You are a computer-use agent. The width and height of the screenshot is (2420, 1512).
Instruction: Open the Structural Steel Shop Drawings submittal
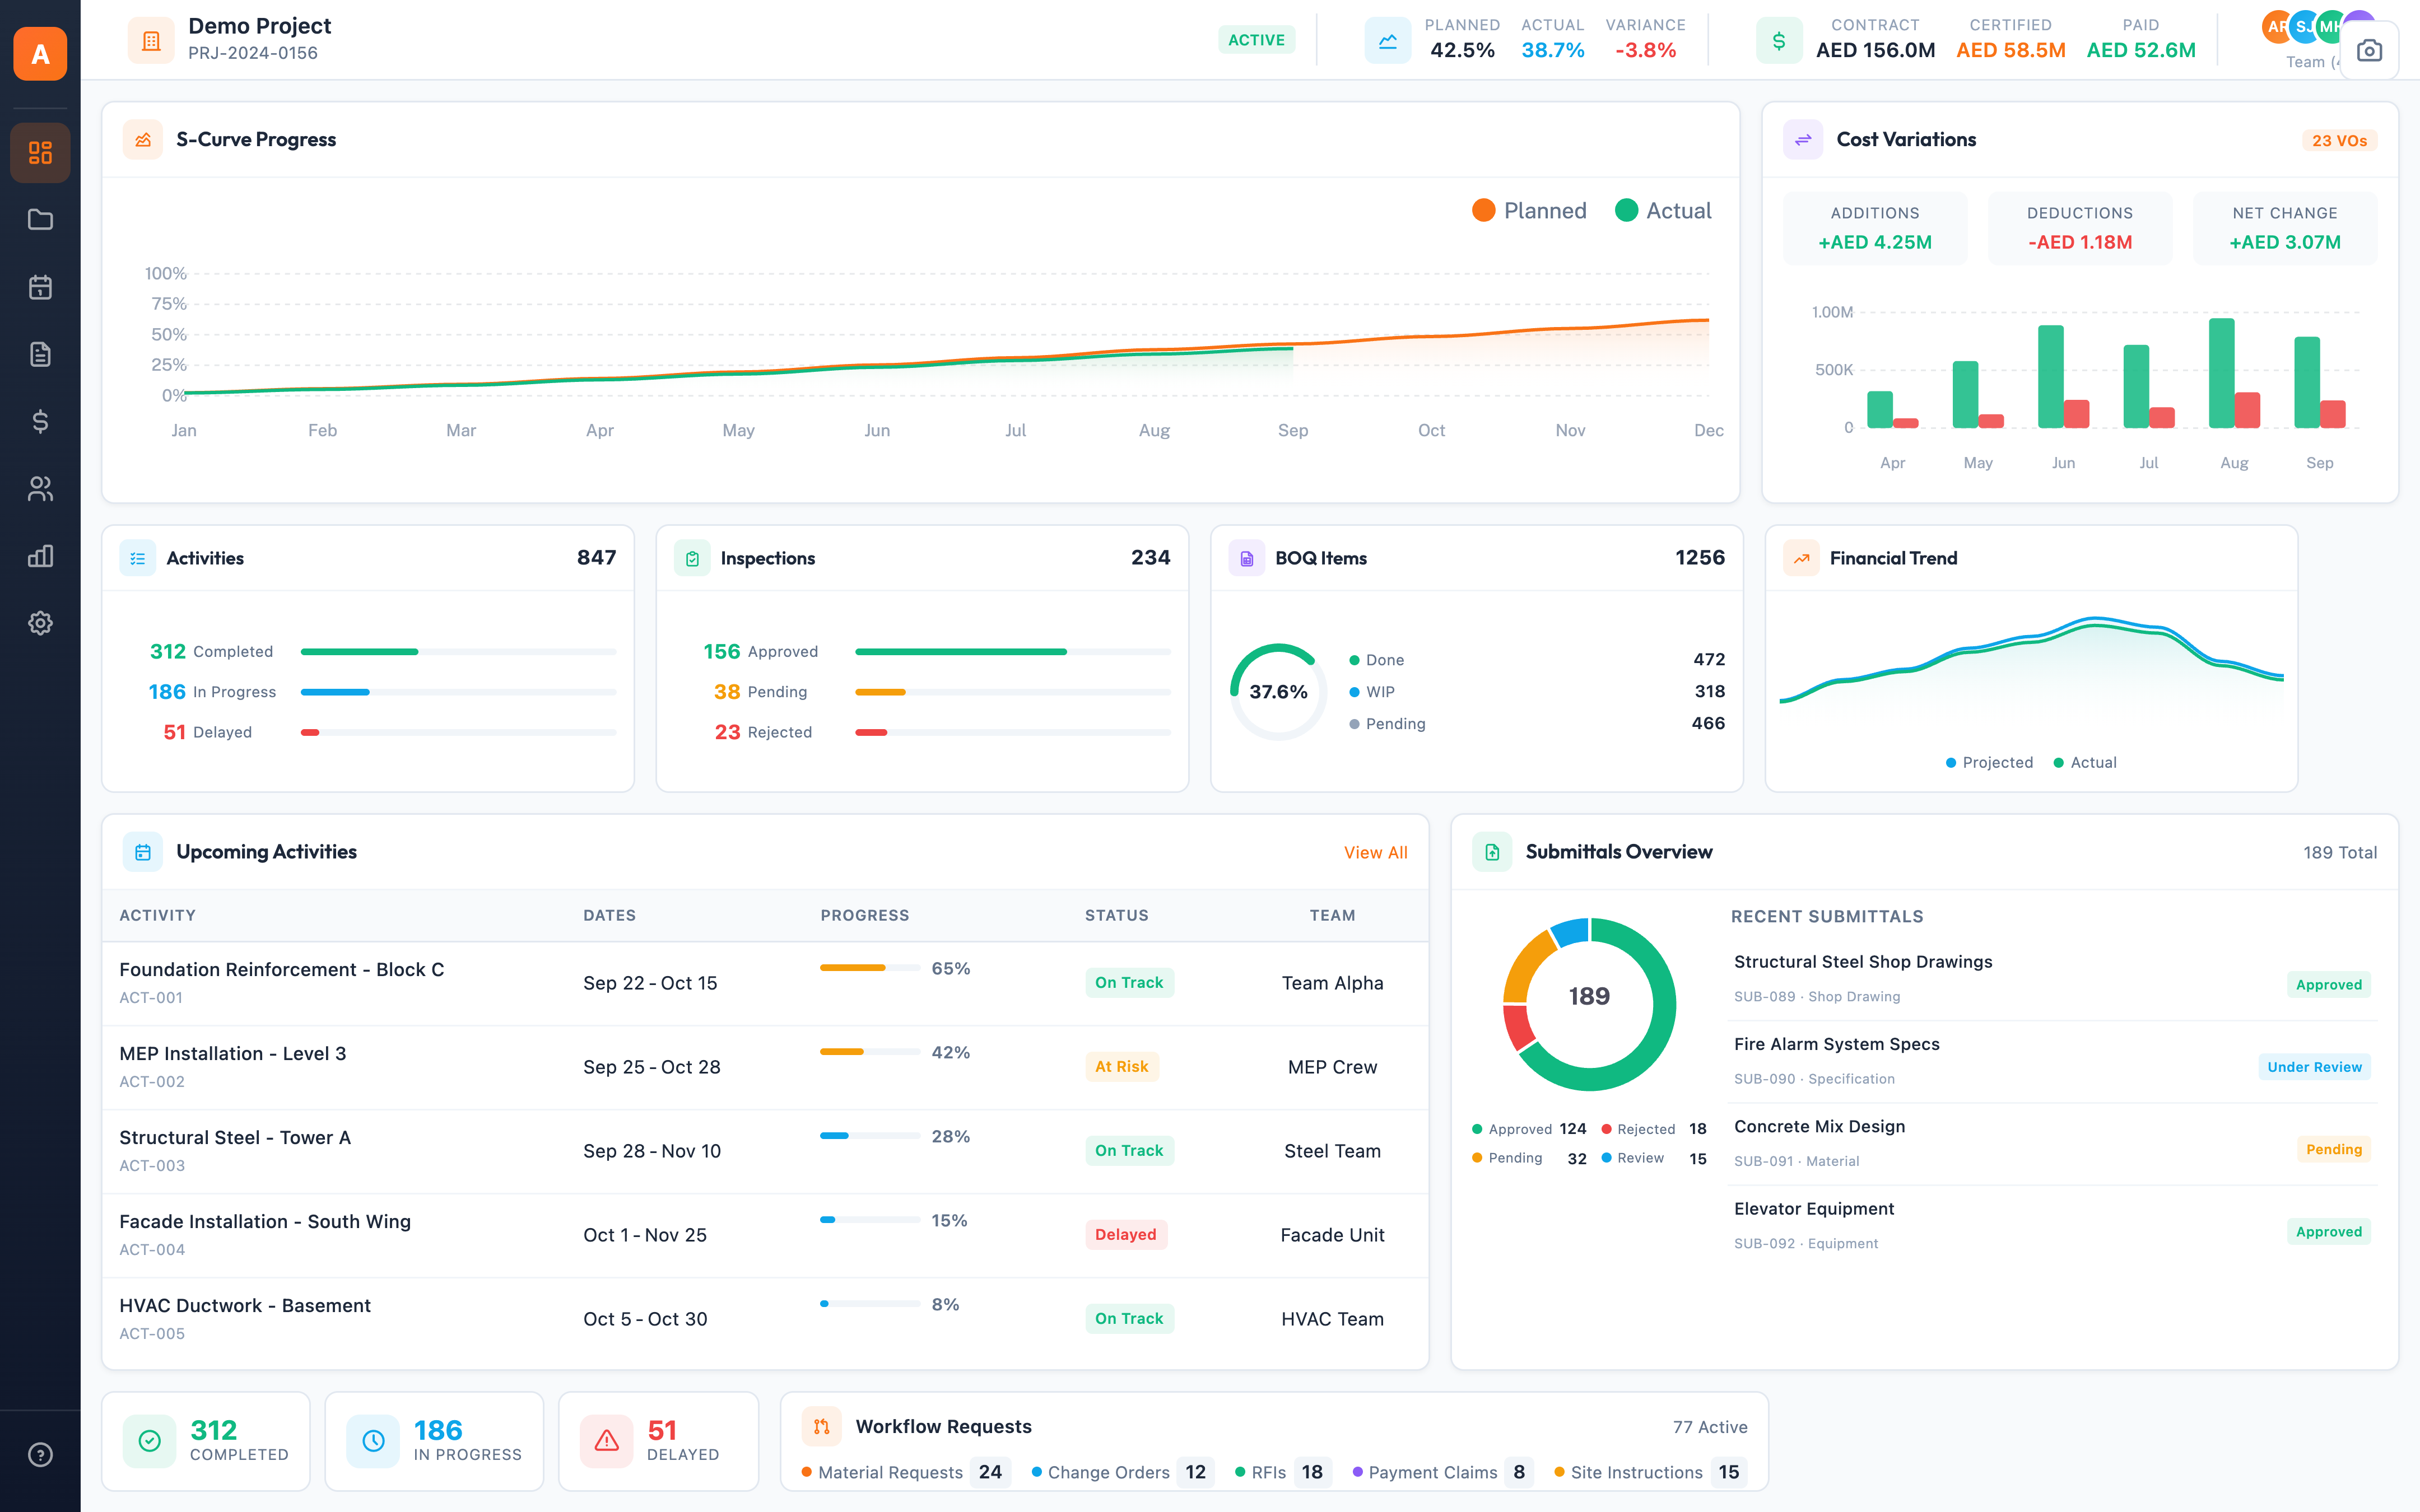(1862, 961)
